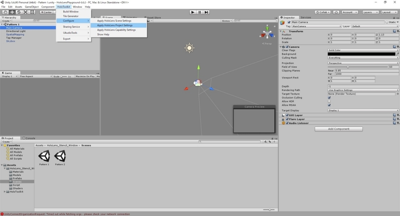The height and width of the screenshot is (216, 400).
Task: Open Rendering Path dropdown
Action: pyautogui.click(x=363, y=90)
